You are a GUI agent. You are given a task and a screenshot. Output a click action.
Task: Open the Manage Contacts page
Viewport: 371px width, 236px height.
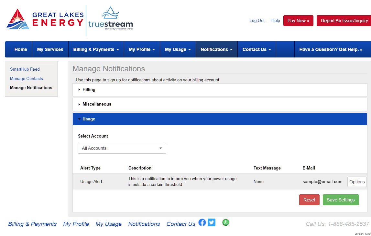(x=26, y=78)
